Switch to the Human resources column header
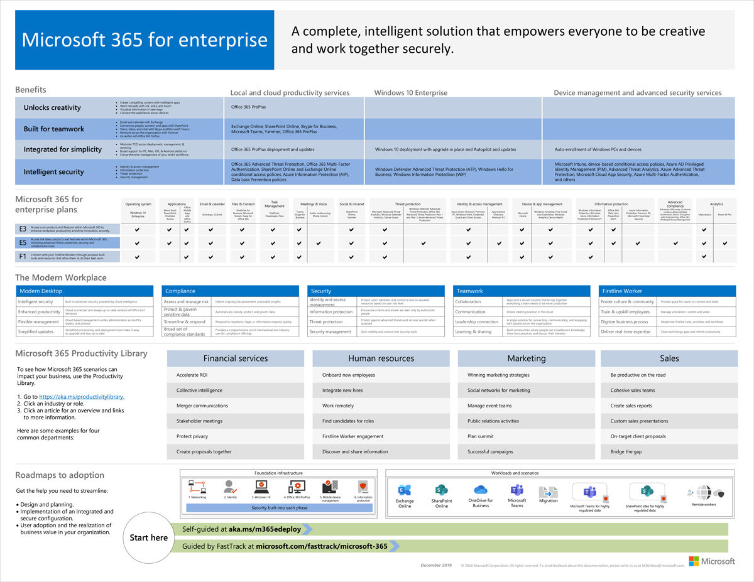 coord(381,358)
